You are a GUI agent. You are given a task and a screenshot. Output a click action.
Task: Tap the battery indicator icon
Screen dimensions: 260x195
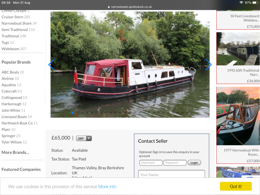pos(255,3)
